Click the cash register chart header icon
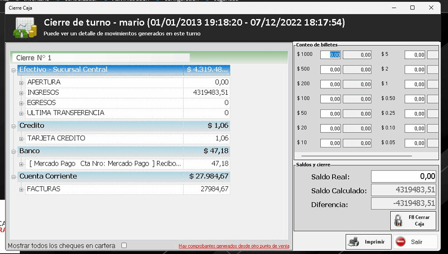 point(26,28)
